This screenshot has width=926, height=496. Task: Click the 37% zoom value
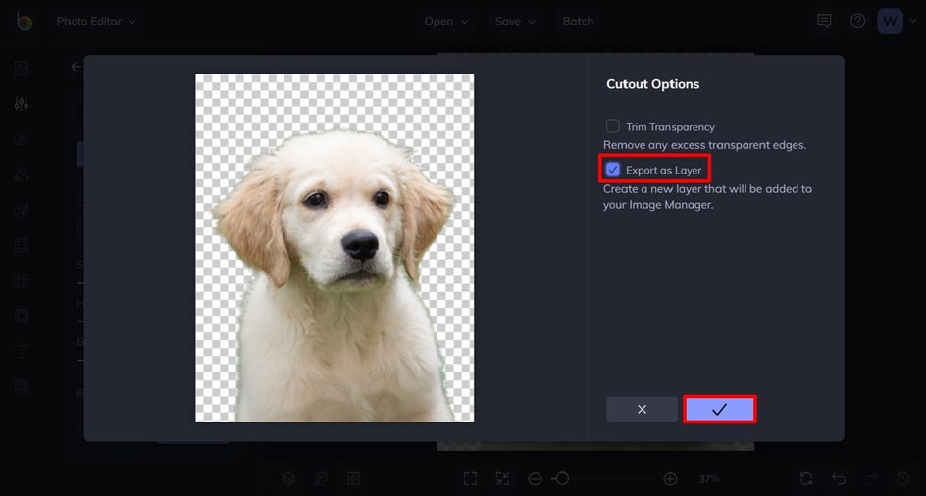[709, 479]
